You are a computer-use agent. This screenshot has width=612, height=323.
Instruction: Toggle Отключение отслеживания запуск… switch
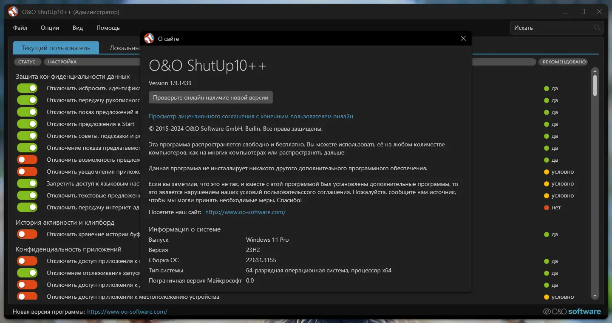27,273
